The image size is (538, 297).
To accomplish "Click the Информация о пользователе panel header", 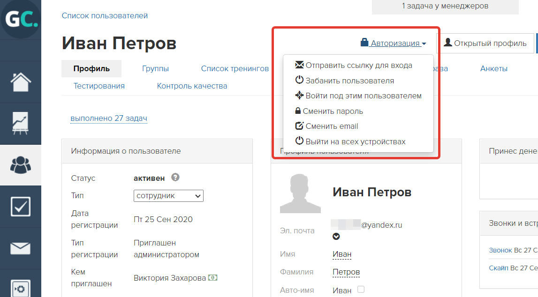I will pyautogui.click(x=157, y=151).
